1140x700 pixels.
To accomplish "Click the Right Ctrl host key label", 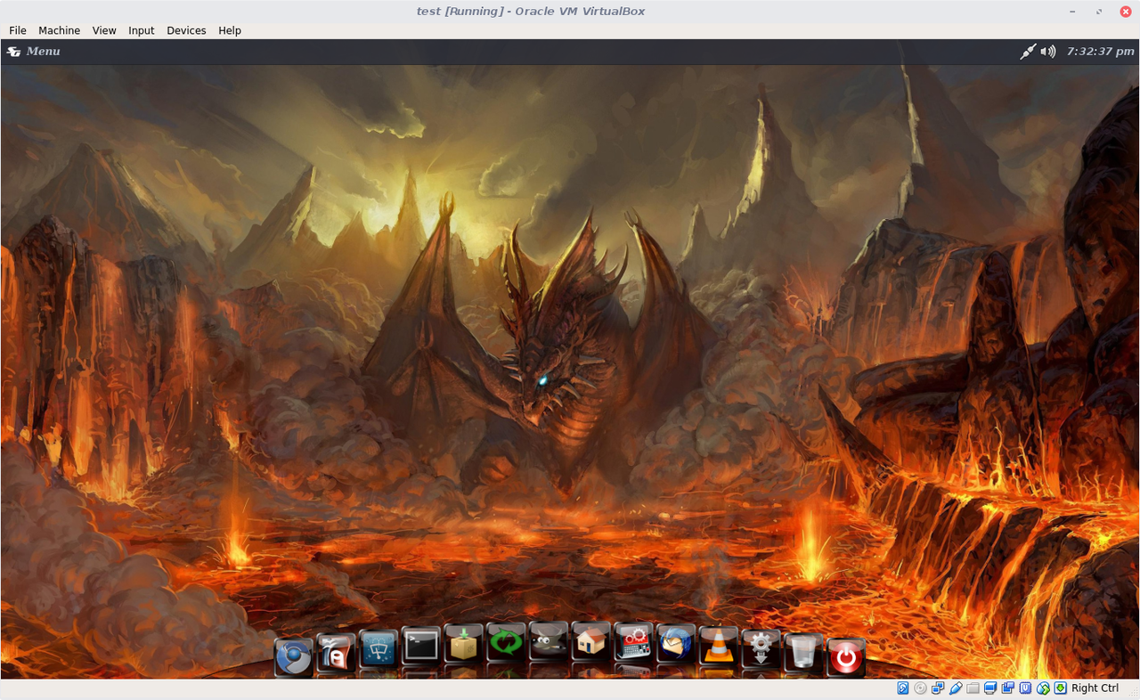I will point(1095,688).
